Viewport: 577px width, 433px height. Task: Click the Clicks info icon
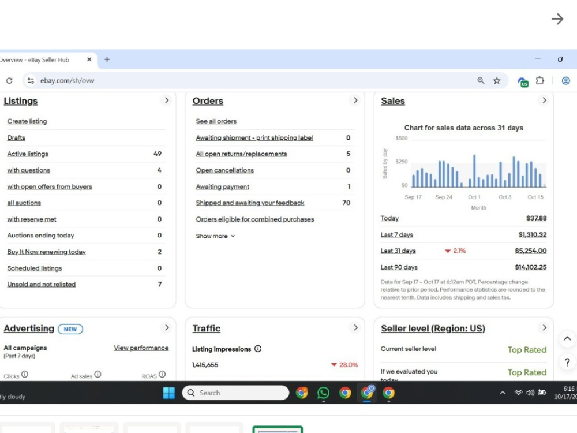25,374
